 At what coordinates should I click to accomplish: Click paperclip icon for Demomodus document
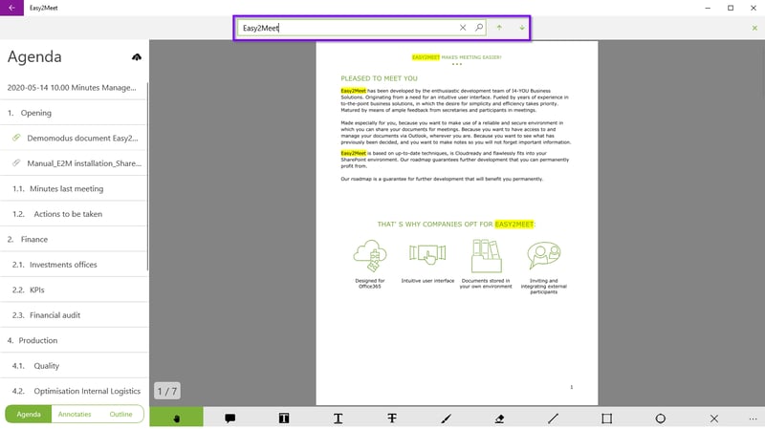click(16, 138)
